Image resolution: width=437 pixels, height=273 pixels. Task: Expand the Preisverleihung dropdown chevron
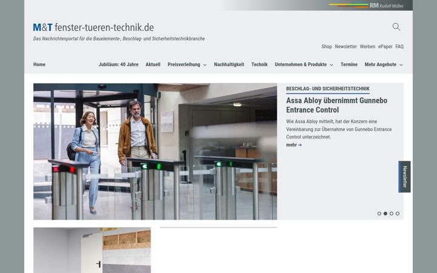(x=205, y=65)
